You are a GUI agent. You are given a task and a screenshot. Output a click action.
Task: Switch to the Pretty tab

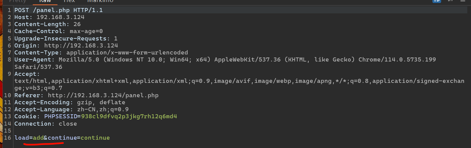(x=17, y=1)
